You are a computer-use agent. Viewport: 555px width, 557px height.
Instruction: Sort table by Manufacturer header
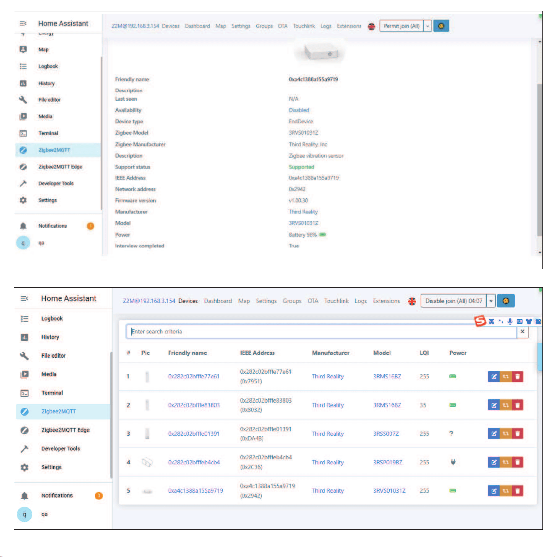(331, 353)
